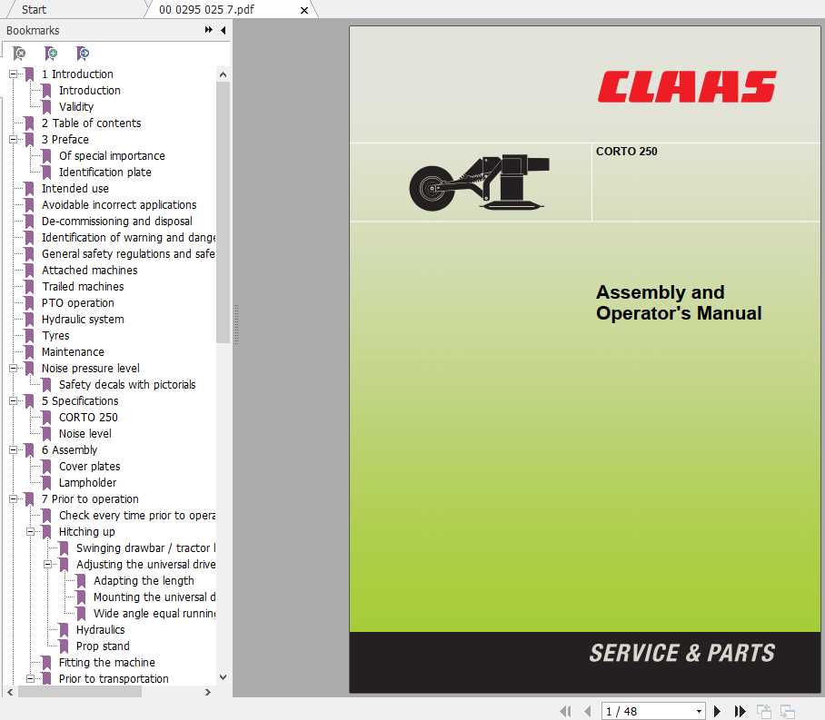Collapse the Hitching up bookmark tree
The image size is (825, 720).
tap(32, 531)
